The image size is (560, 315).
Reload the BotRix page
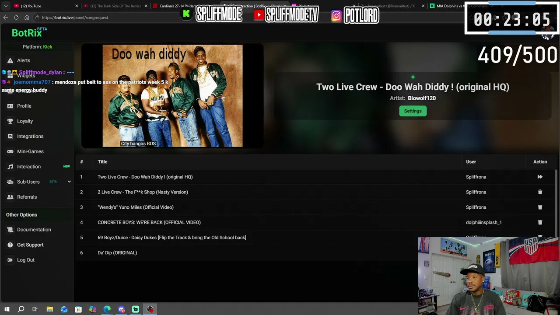16,17
